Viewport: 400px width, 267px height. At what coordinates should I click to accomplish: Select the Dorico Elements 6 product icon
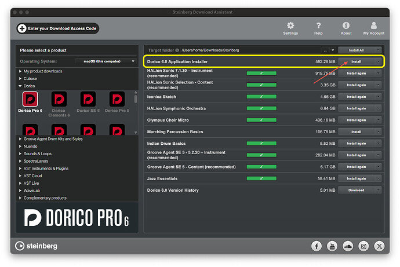pyautogui.click(x=59, y=99)
